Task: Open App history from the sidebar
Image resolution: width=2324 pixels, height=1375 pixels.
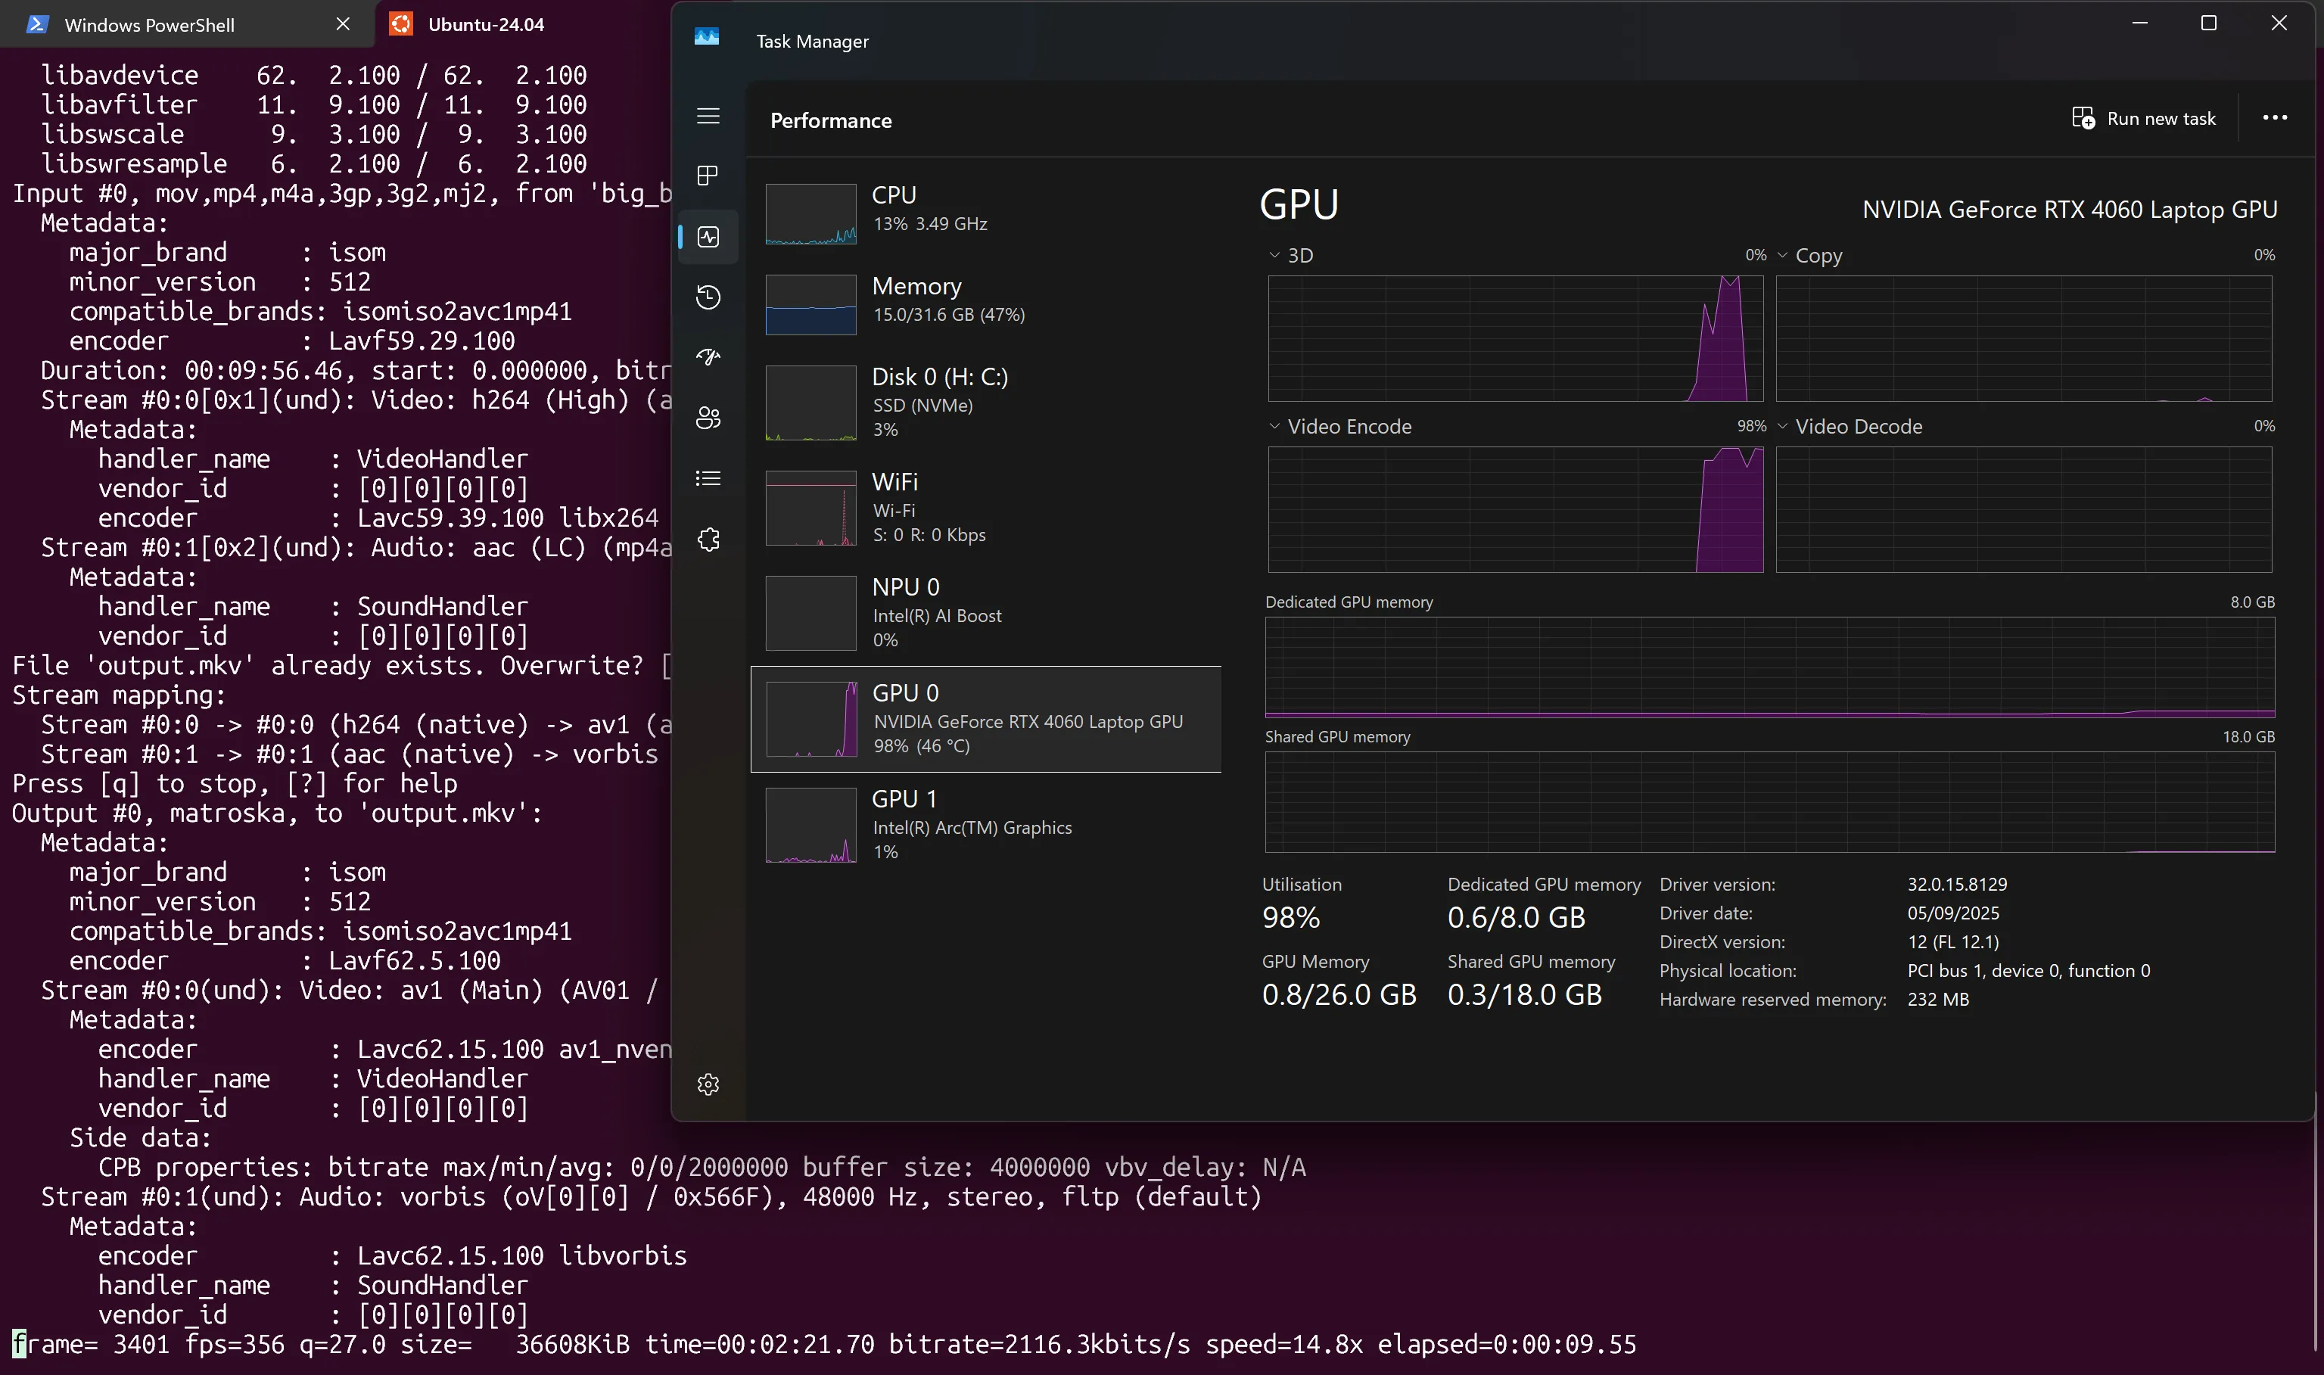Action: pos(708,297)
